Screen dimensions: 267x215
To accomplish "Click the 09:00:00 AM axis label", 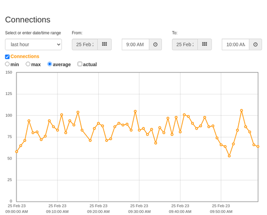I will click(17, 209).
